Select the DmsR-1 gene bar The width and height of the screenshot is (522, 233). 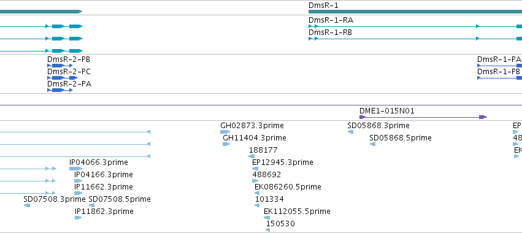415,12
